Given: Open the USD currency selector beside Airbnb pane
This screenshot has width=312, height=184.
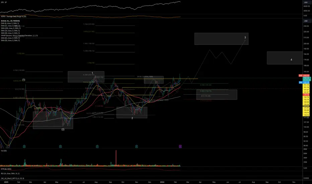Looking at the screenshot, I should pos(306,21).
